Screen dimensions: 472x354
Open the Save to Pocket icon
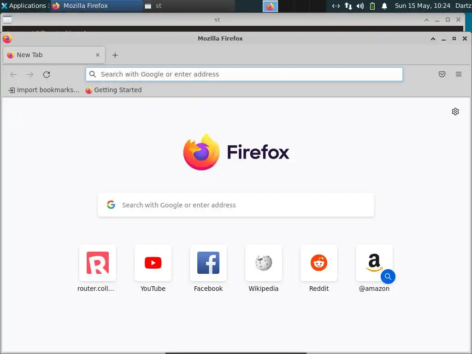(x=442, y=74)
